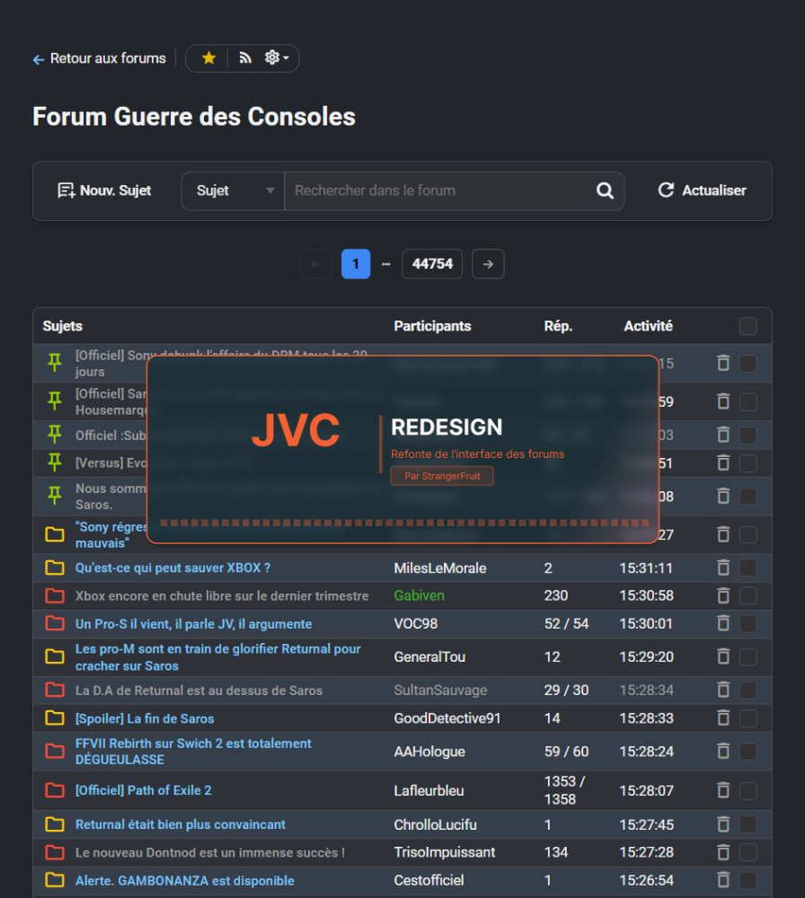Open topic Le nouveau Dontnod est un immense succès
The height and width of the screenshot is (898, 805).
209,853
